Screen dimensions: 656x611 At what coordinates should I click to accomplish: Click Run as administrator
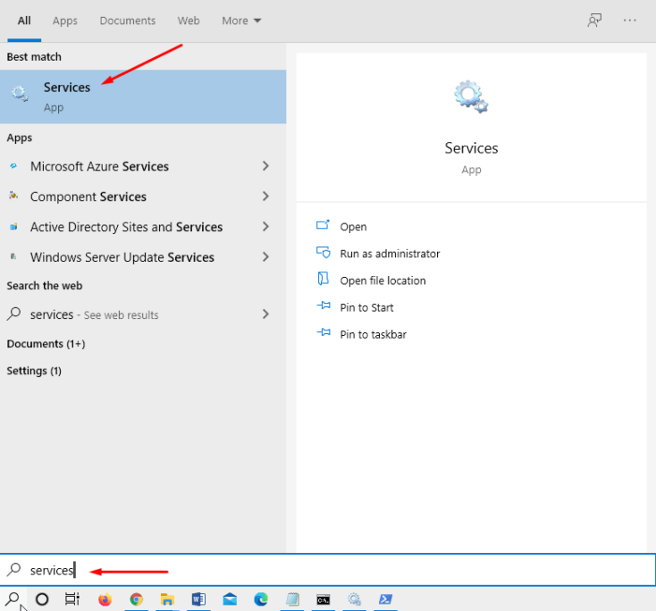(390, 254)
